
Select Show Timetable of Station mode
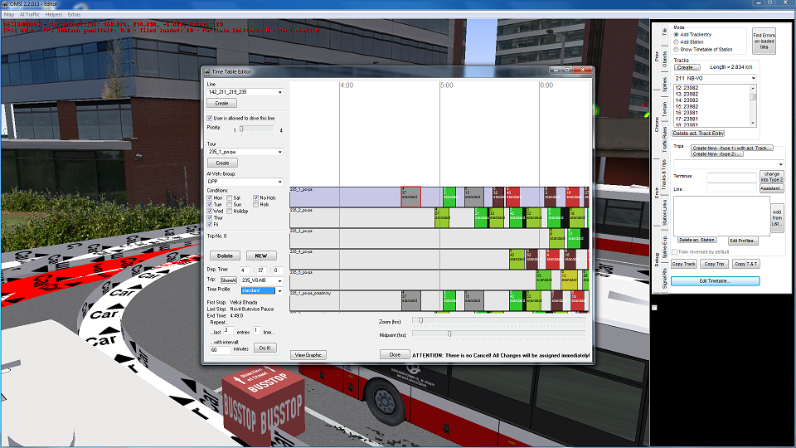pos(676,49)
